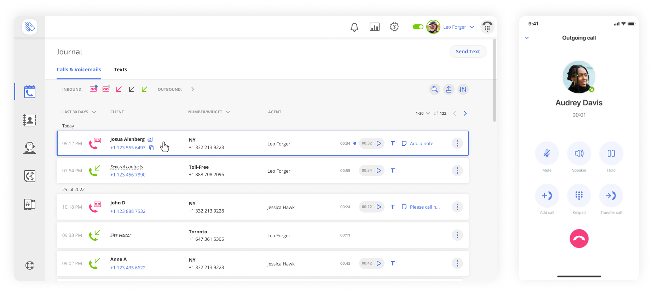Select the Calls & Voicemails tab
The width and height of the screenshot is (653, 293).
(79, 70)
